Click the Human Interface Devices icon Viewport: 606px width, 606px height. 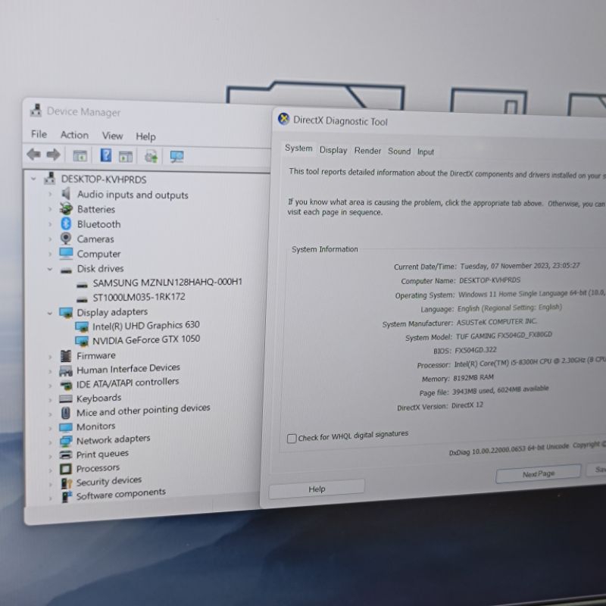coord(66,370)
